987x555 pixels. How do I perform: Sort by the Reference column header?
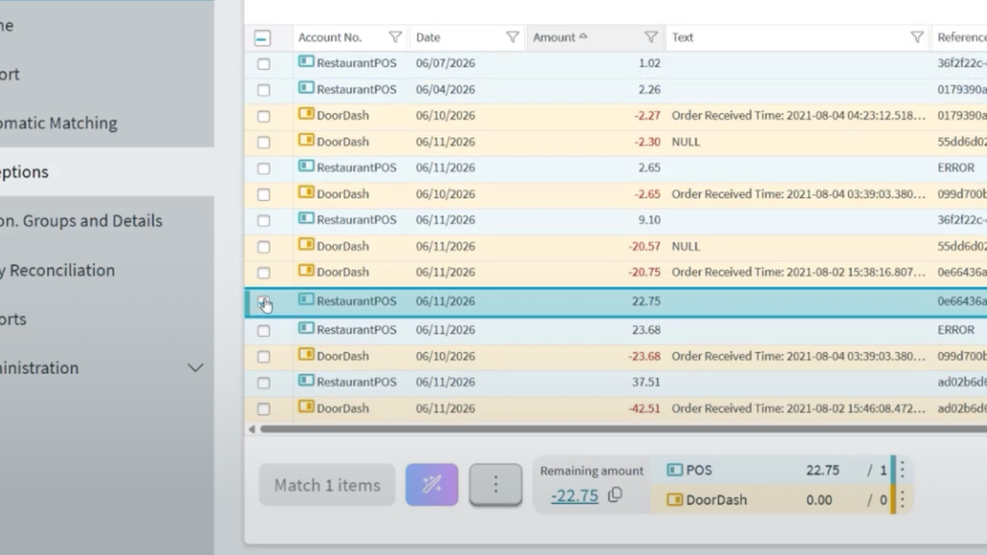point(962,37)
